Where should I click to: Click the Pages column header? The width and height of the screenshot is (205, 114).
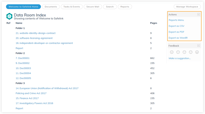[x=154, y=23]
